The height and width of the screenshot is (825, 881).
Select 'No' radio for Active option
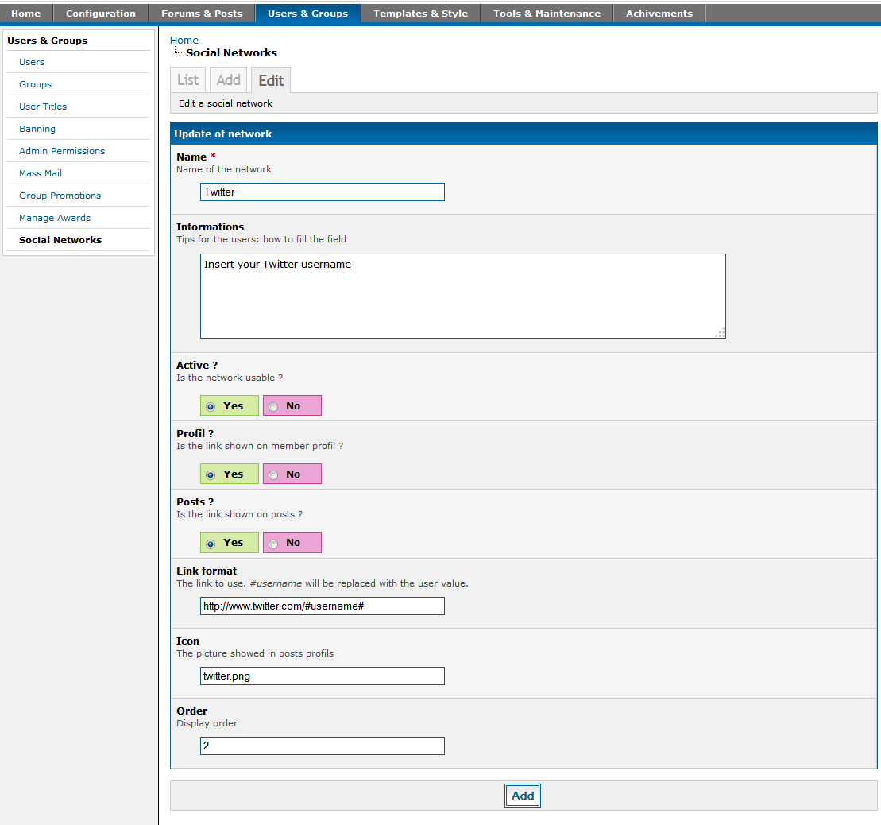[x=274, y=406]
